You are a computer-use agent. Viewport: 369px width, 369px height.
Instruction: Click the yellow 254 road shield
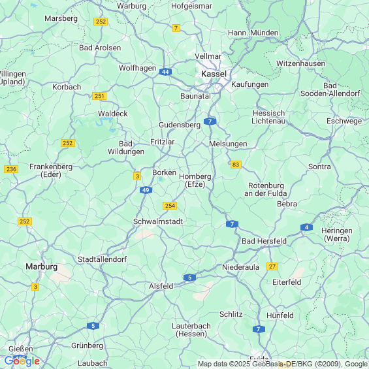pyautogui.click(x=170, y=206)
